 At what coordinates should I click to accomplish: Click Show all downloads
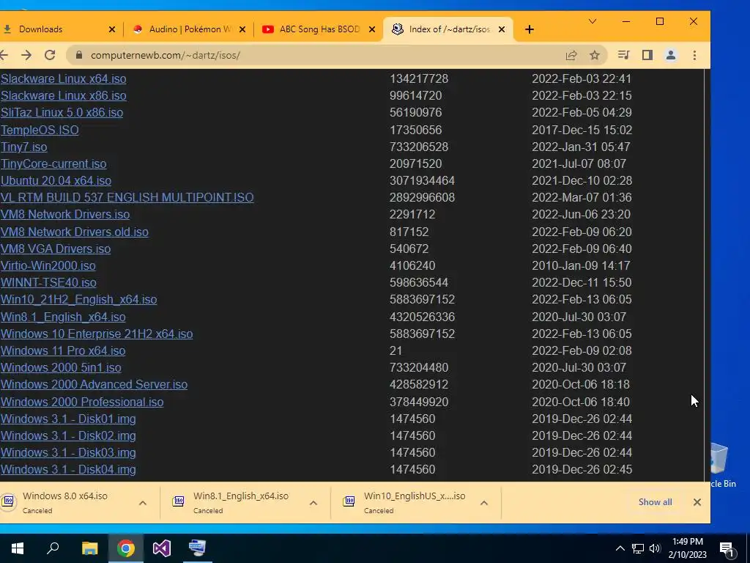coord(656,501)
